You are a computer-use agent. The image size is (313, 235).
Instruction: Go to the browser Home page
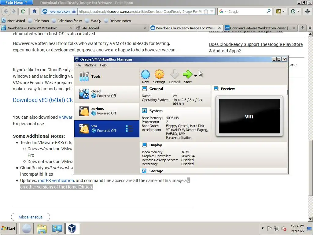[34, 11]
